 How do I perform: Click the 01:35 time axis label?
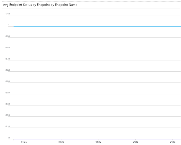98,142
